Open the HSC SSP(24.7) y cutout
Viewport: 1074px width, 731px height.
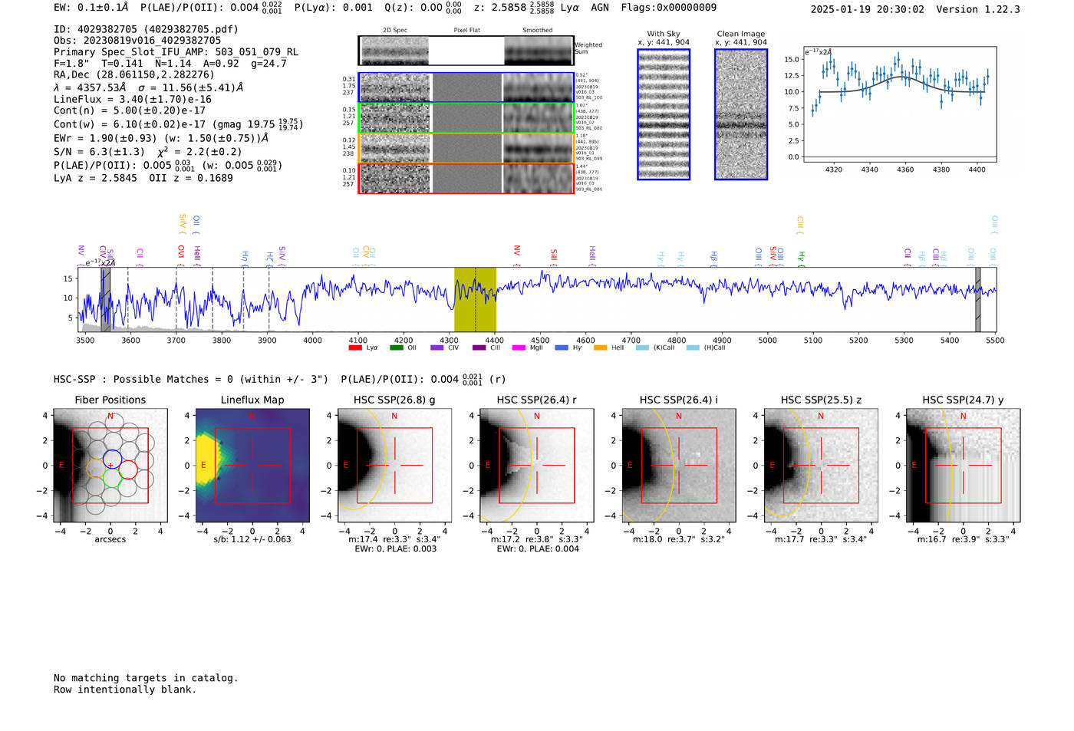[963, 466]
